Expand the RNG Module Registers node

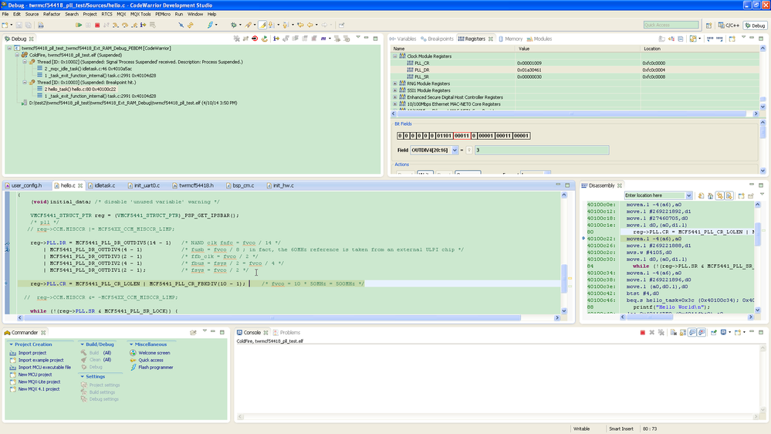pos(395,83)
